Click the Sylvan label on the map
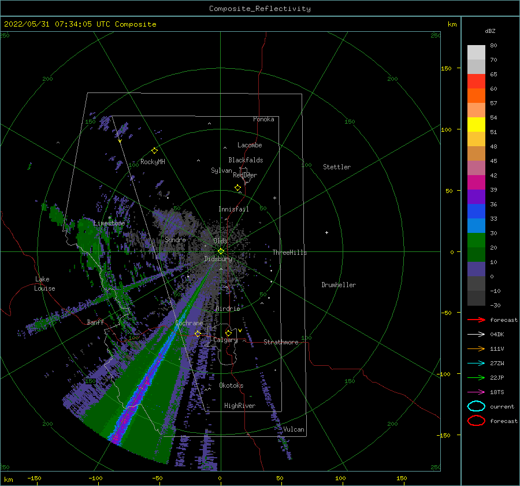The height and width of the screenshot is (486, 520). tap(221, 170)
